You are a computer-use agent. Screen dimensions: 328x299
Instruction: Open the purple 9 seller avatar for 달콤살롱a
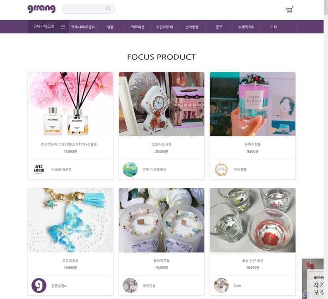coord(39,285)
